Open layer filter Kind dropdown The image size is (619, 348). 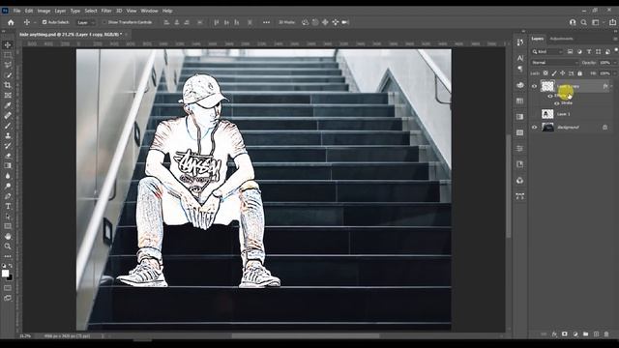coord(547,51)
